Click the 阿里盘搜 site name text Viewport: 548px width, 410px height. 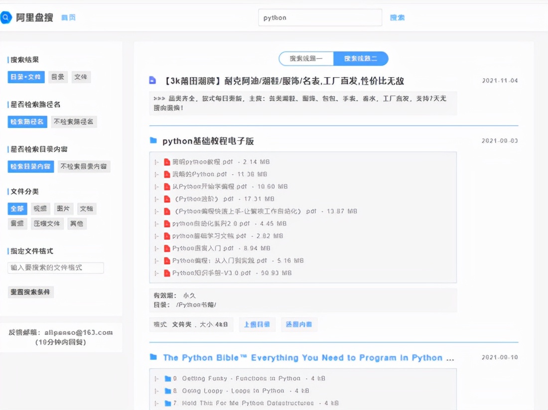coord(34,17)
